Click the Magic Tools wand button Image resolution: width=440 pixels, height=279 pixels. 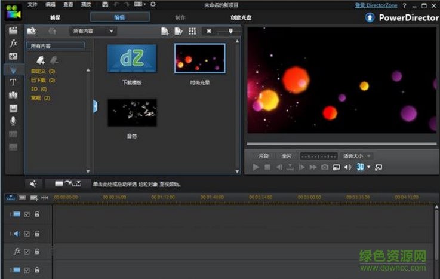coord(33,184)
